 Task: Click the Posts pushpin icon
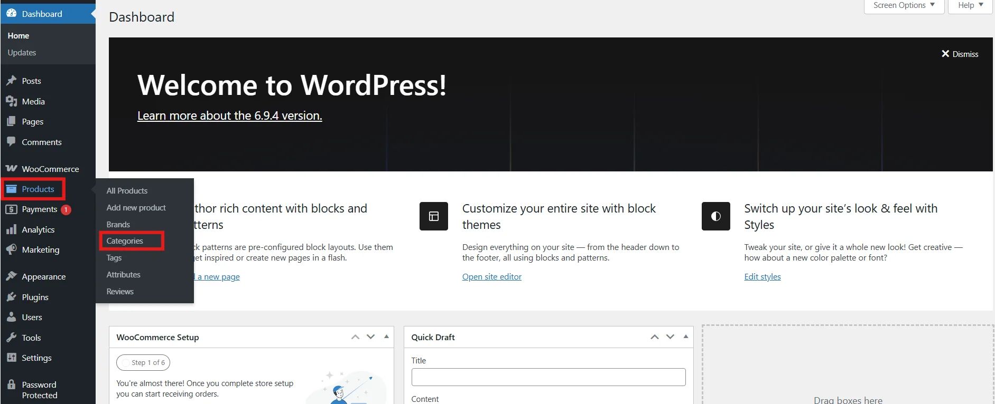(x=11, y=81)
